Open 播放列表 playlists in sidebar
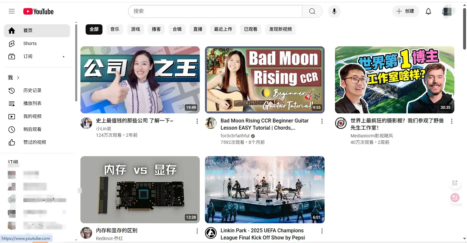 click(37, 103)
